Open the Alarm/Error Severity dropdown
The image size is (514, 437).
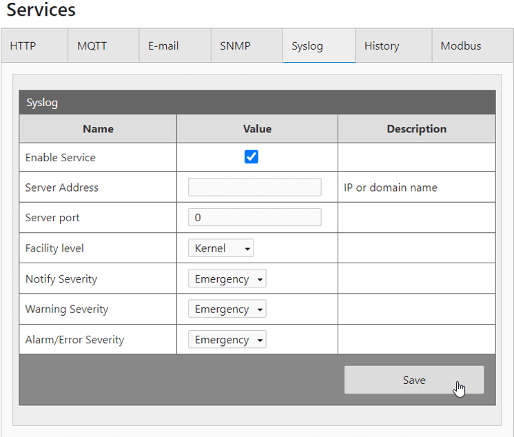pos(227,340)
